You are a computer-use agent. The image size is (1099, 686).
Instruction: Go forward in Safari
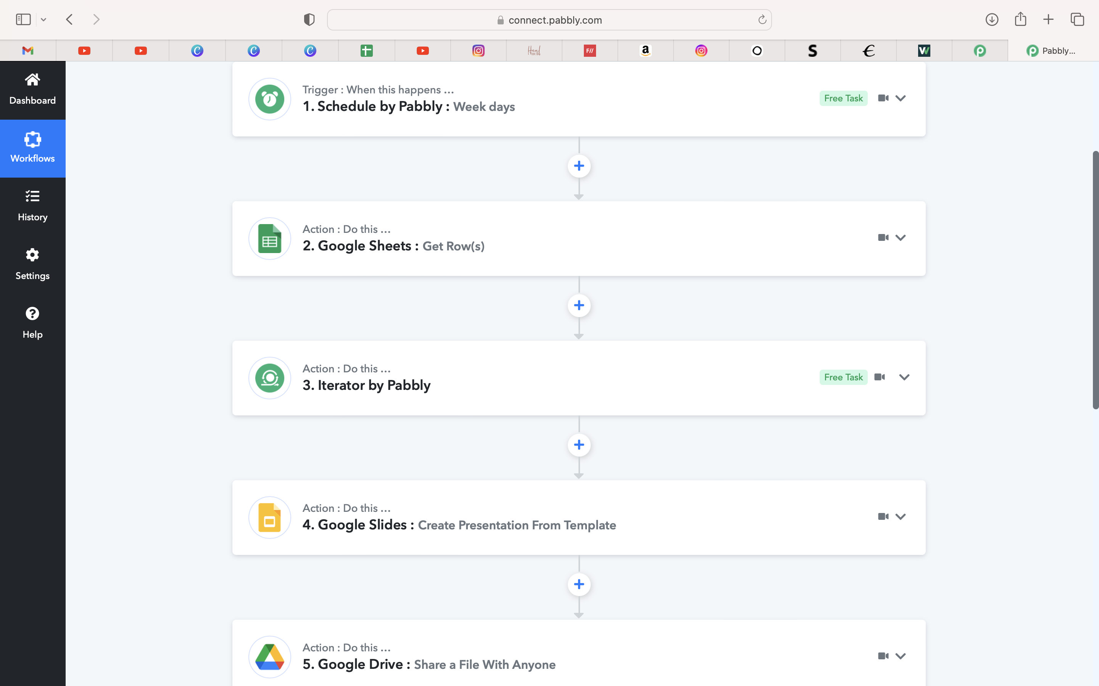[x=96, y=19]
